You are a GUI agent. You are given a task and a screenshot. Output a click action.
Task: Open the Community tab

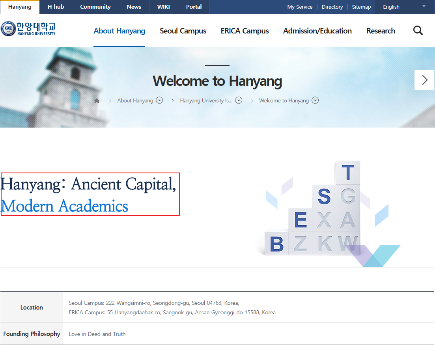pyautogui.click(x=95, y=7)
